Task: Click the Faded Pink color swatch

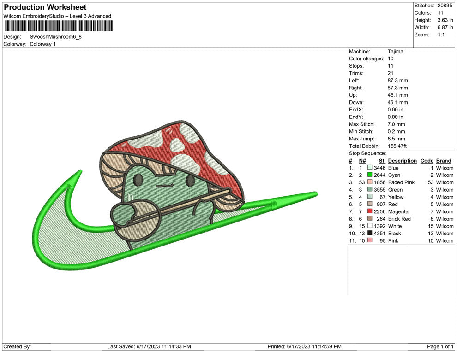Action: [x=370, y=182]
